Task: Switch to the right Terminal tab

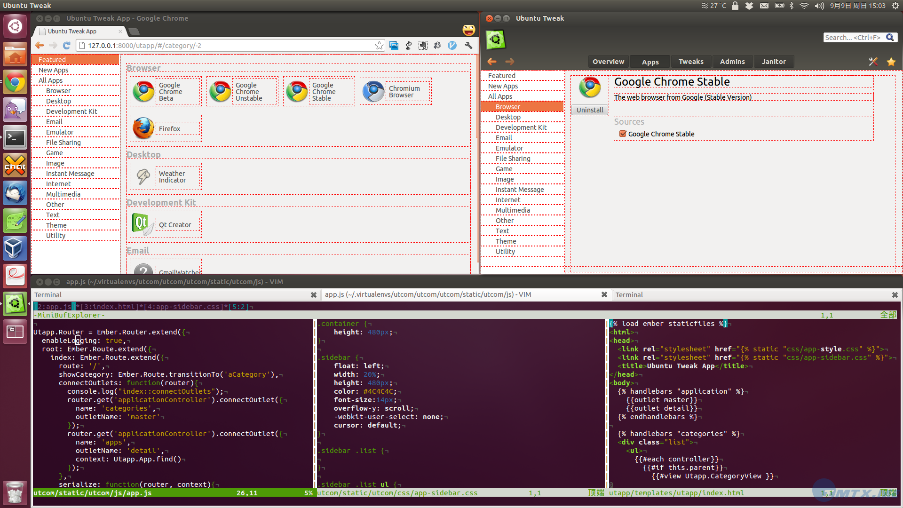Action: click(x=756, y=295)
